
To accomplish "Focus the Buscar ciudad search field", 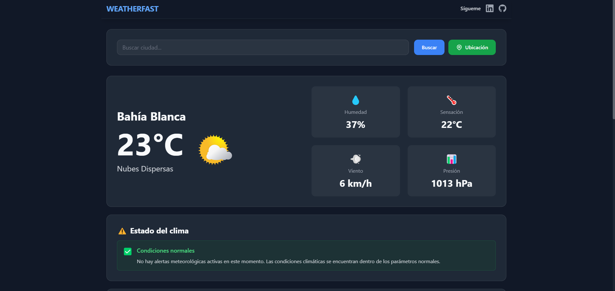I will click(x=263, y=47).
